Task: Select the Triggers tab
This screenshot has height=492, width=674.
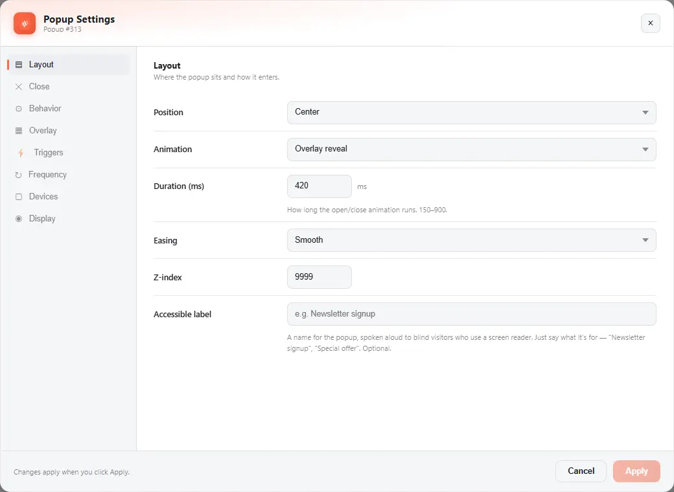Action: [68, 152]
